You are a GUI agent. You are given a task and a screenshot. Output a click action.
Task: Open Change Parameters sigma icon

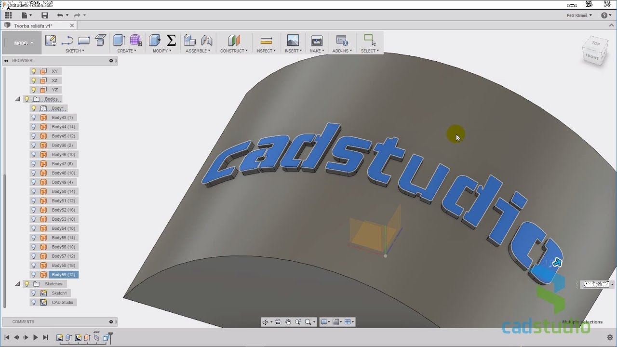pyautogui.click(x=171, y=40)
